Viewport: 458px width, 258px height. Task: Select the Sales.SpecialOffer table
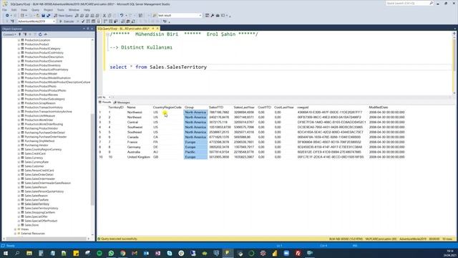tap(36, 216)
